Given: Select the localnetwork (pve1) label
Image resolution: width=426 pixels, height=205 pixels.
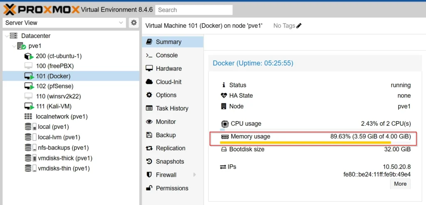Looking at the screenshot, I should coord(62,117).
